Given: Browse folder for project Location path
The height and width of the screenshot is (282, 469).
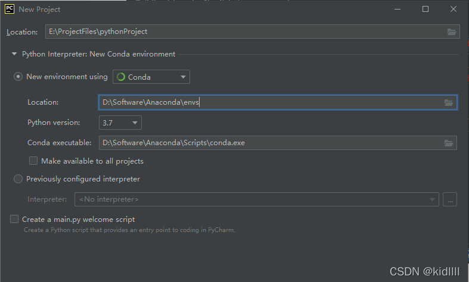Looking at the screenshot, I should [451, 32].
